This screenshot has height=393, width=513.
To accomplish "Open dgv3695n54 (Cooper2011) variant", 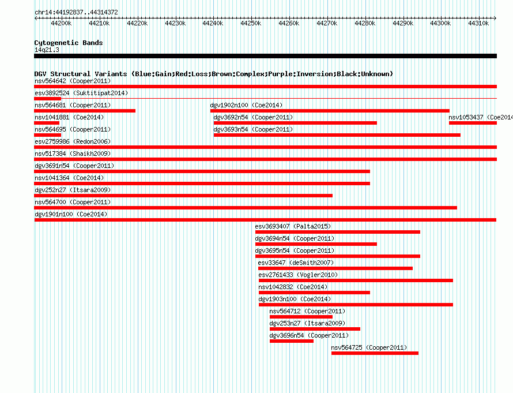I will [295, 250].
